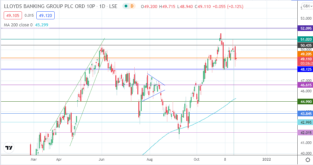Select the purple 46.615 price label
The image size is (313, 165).
point(305,85)
